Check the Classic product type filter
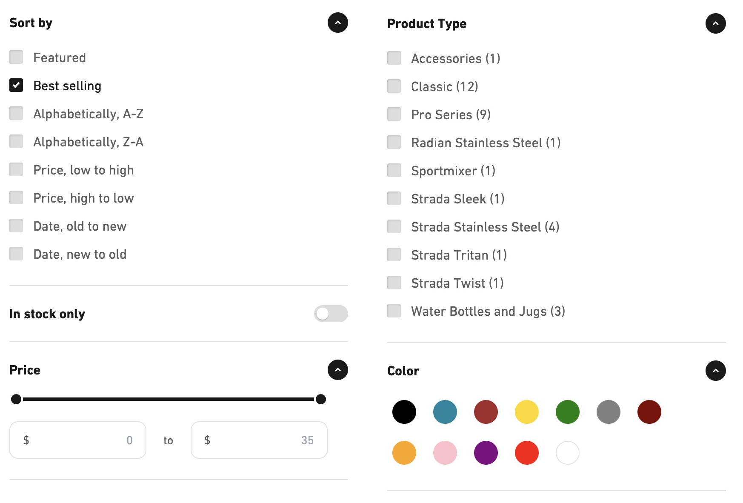This screenshot has width=743, height=503. 393,86
